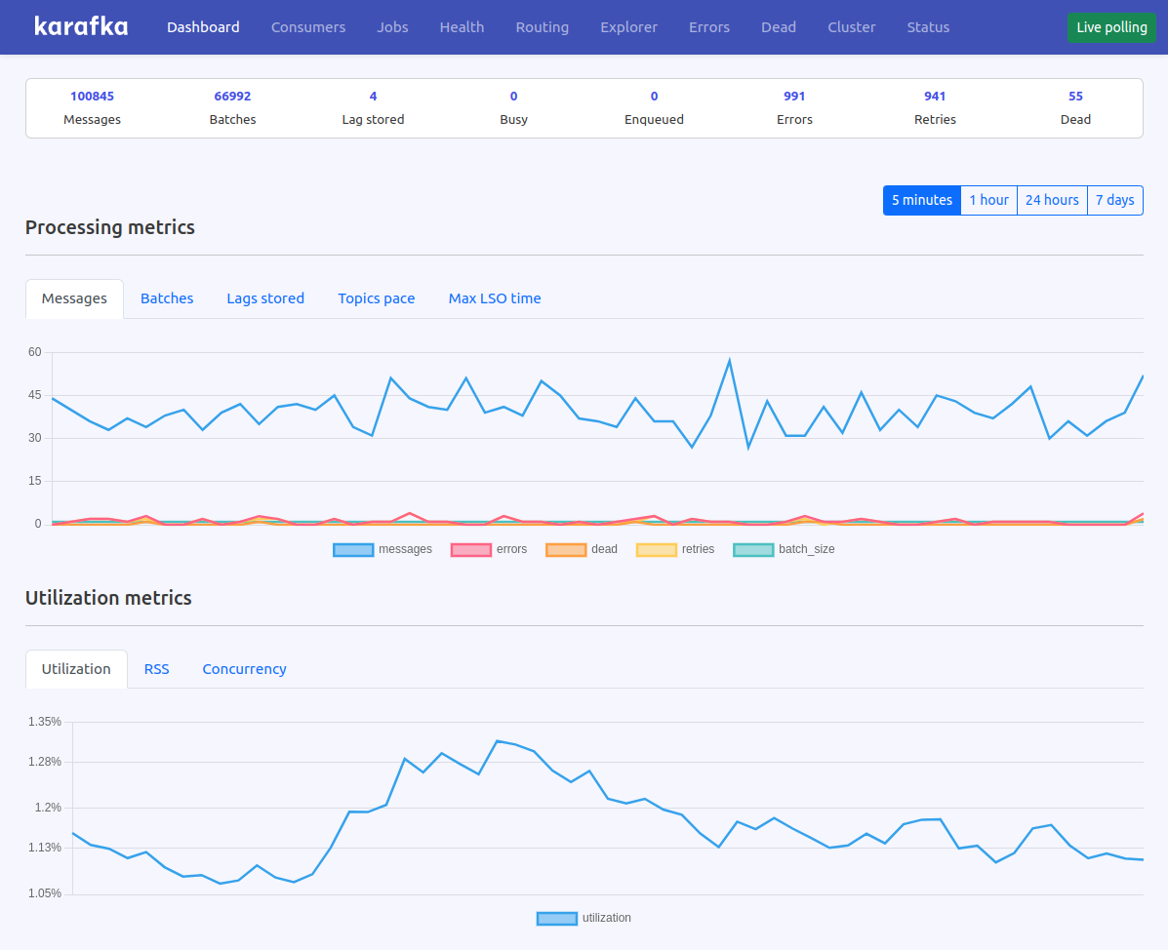Select the Messages chart tab

tap(74, 298)
